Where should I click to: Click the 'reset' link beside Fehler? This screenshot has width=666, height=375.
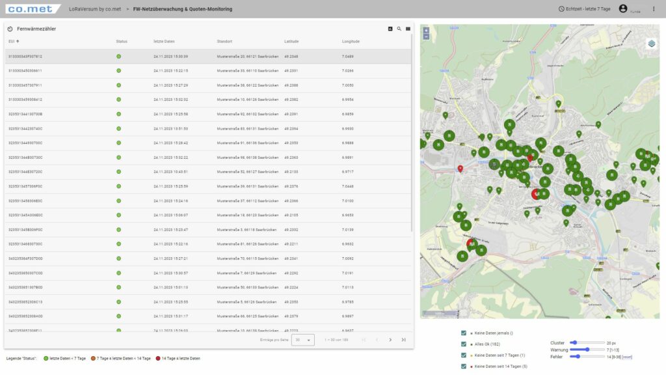627,356
